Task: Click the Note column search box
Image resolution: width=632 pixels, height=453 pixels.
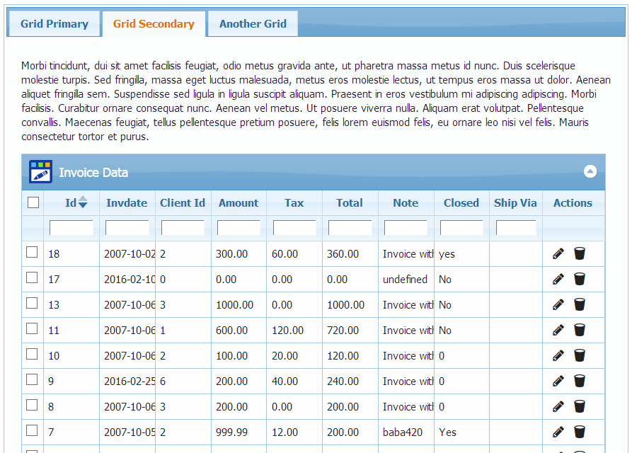Action: pyautogui.click(x=406, y=228)
